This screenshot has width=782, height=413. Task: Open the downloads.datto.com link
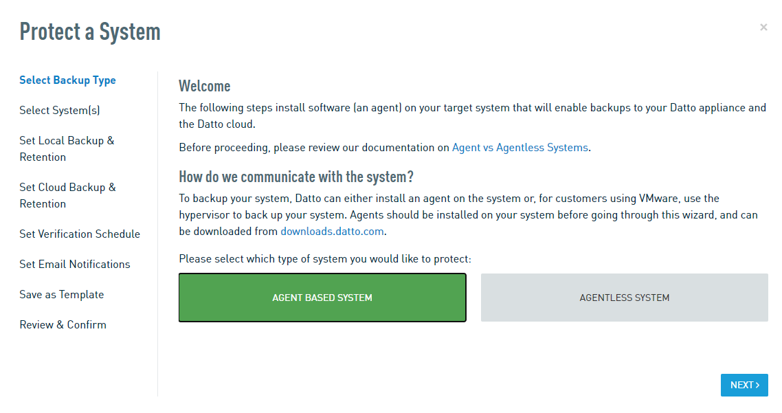(x=332, y=231)
